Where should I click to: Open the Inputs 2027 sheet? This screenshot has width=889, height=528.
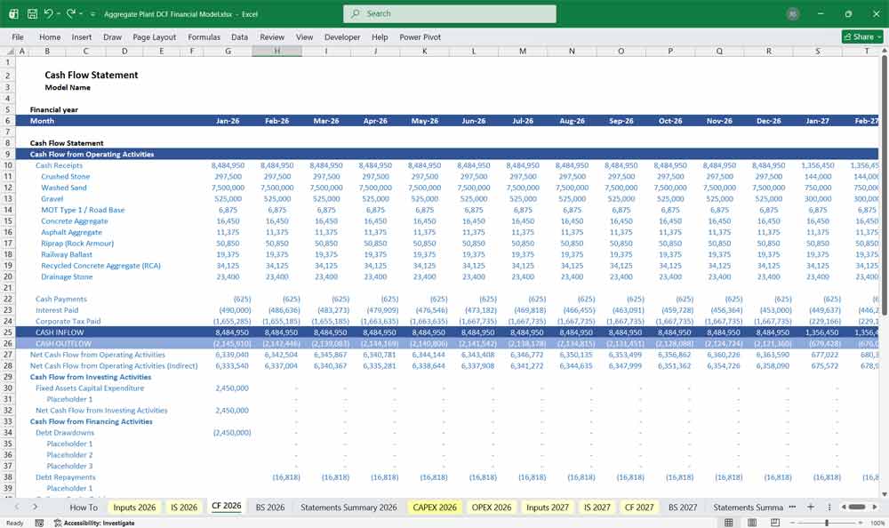coord(547,508)
